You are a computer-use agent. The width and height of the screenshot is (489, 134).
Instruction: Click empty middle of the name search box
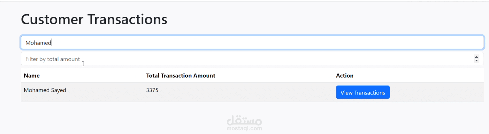click(x=252, y=43)
